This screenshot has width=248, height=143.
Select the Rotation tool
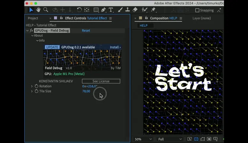pyautogui.click(x=79, y=10)
